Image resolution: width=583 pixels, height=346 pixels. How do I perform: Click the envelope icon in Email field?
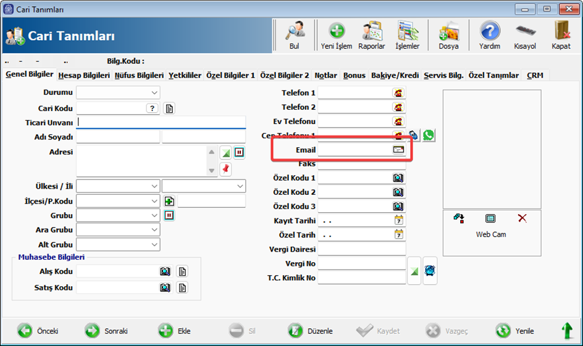click(x=399, y=150)
